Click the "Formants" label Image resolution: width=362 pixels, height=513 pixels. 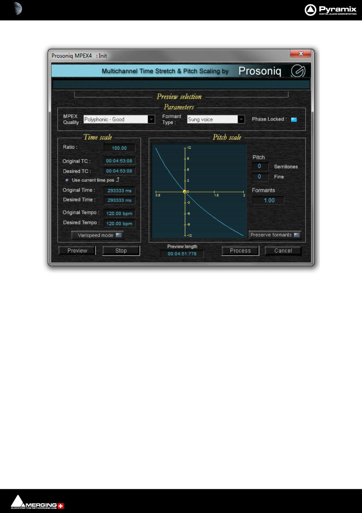coord(263,190)
